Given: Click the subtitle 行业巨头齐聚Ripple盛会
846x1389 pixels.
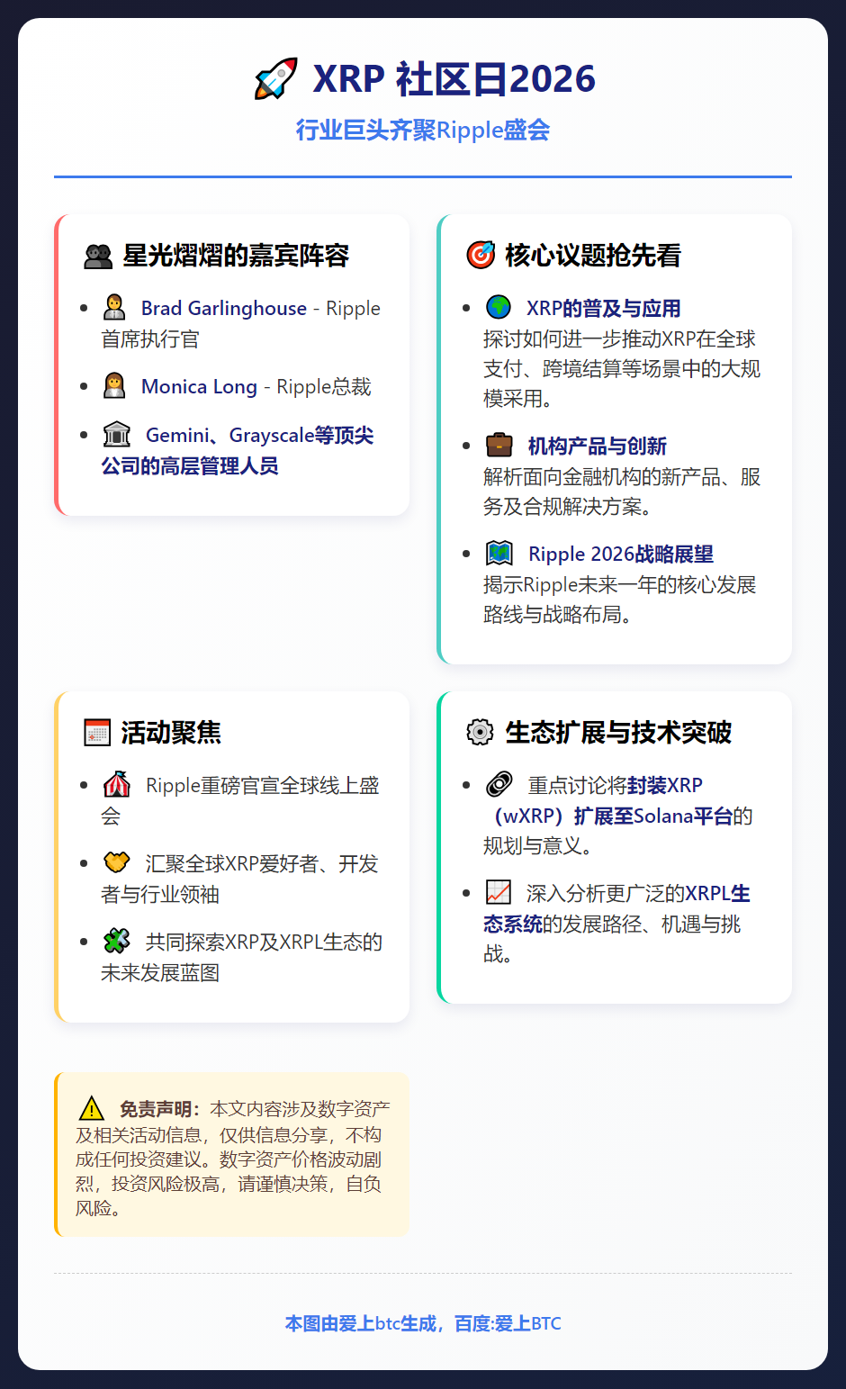Looking at the screenshot, I should [x=423, y=130].
